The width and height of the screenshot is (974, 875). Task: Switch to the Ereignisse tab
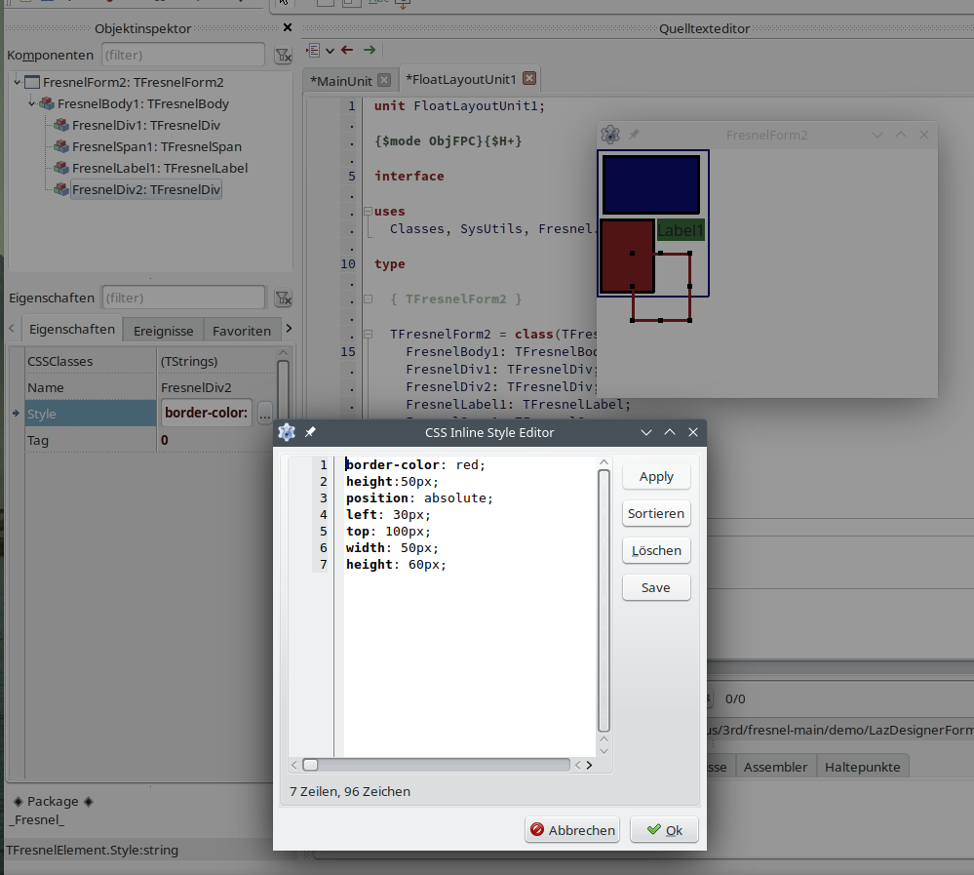[x=164, y=331]
